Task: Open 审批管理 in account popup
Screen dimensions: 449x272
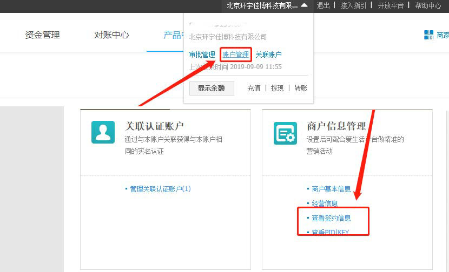Action: (202, 55)
